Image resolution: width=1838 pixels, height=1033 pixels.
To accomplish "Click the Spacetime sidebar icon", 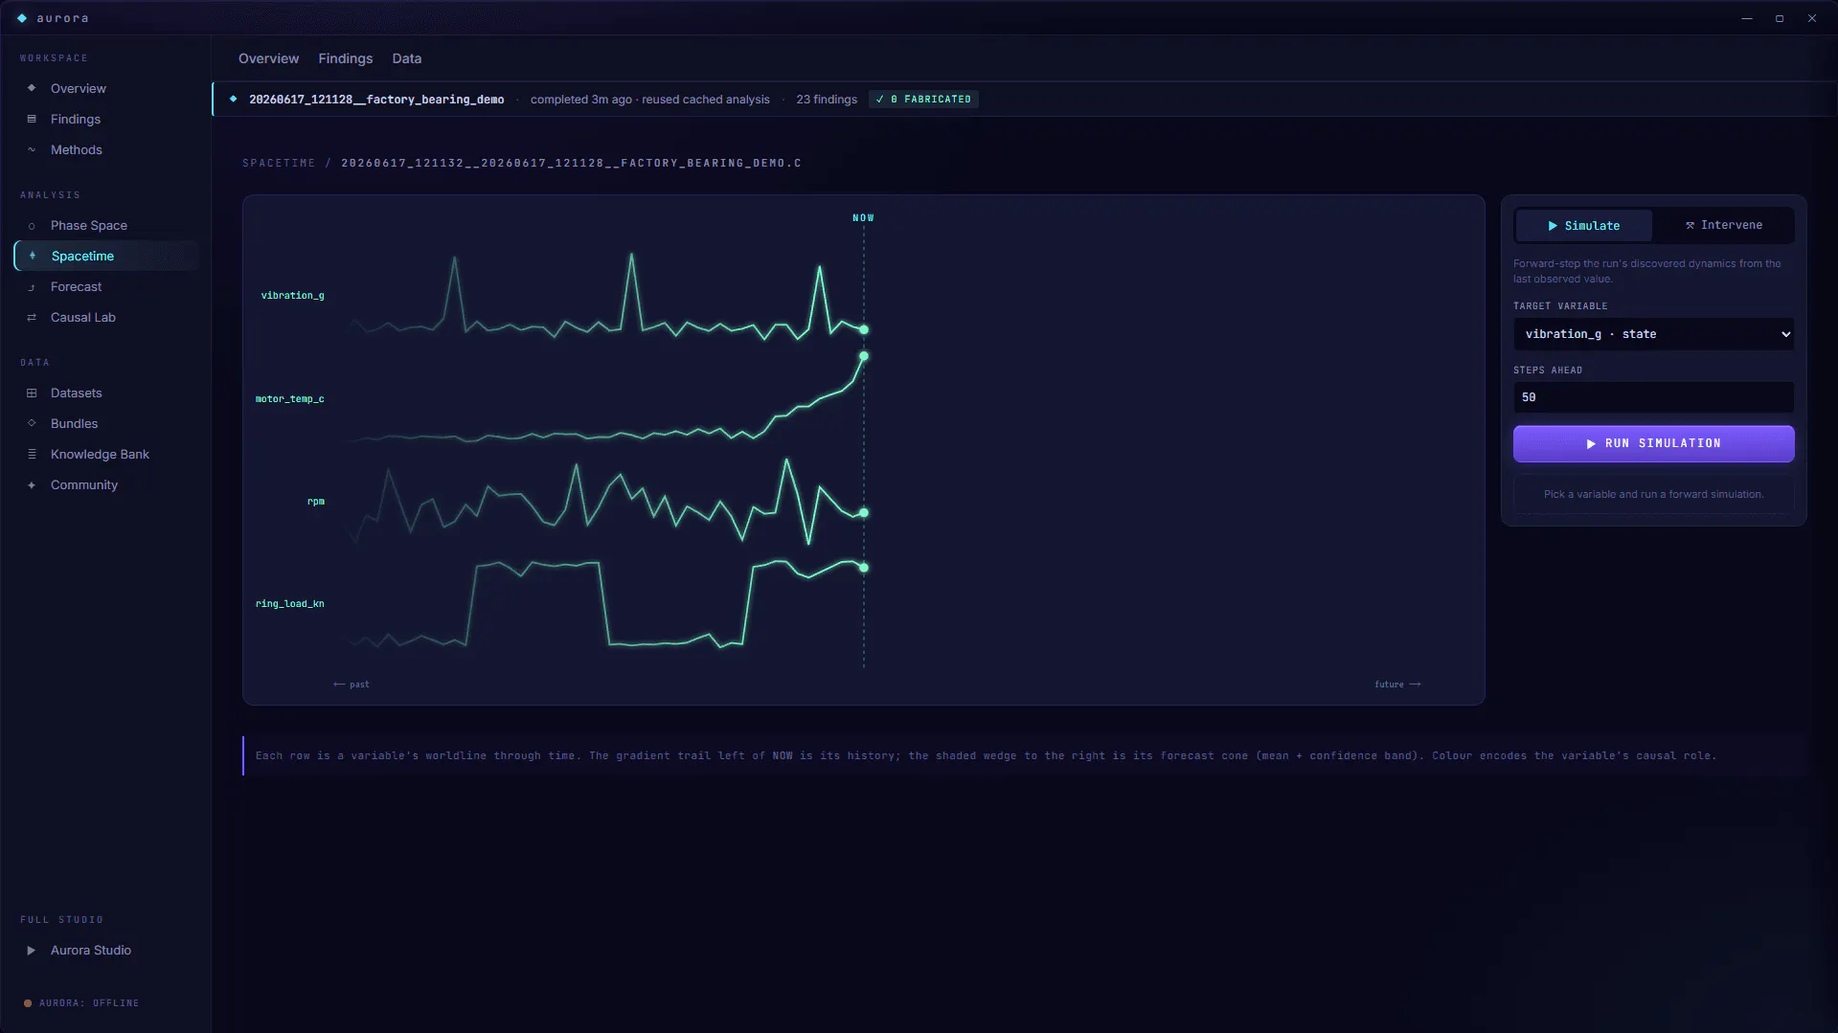I will 33,256.
